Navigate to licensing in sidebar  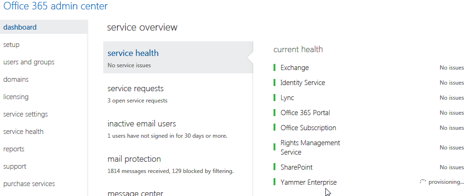pos(16,97)
